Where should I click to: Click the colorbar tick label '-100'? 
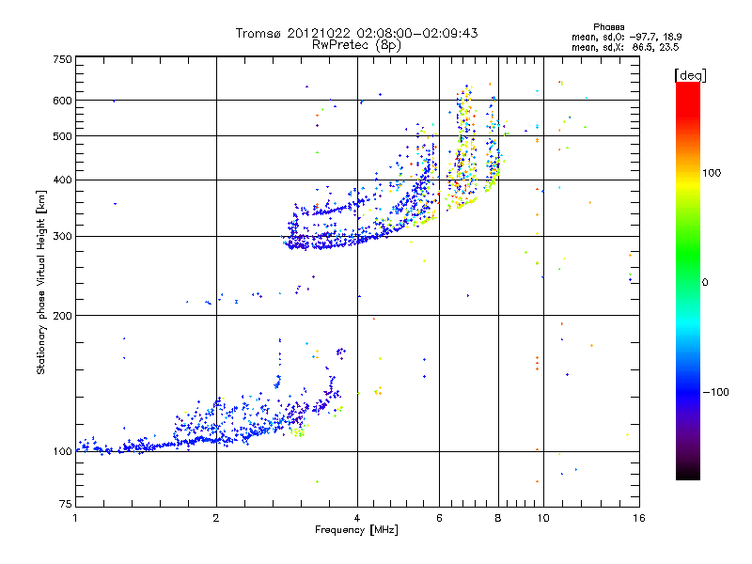(715, 392)
